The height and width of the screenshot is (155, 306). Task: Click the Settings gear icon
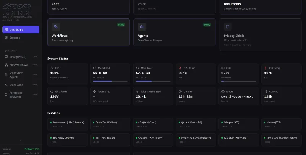(6, 38)
